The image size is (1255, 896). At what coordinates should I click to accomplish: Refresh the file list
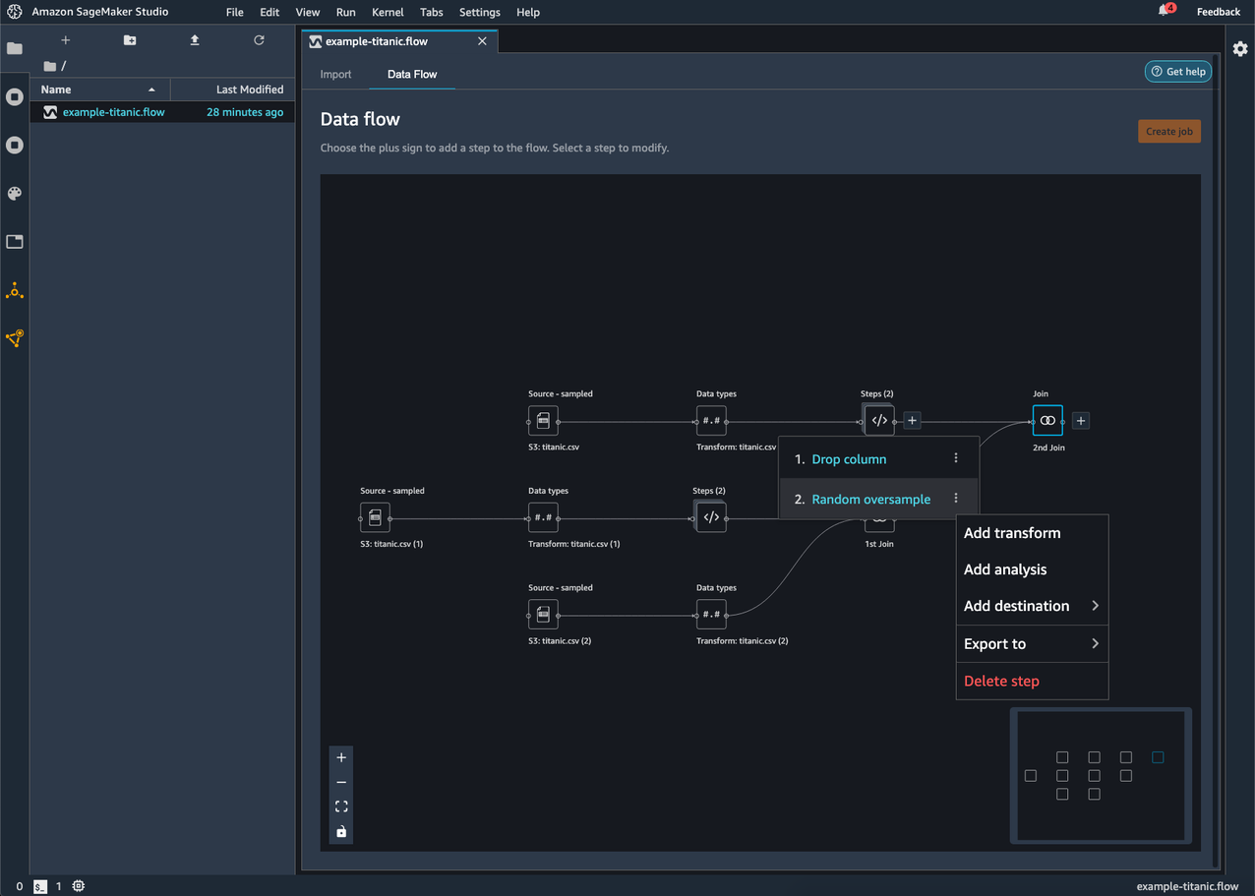click(259, 40)
